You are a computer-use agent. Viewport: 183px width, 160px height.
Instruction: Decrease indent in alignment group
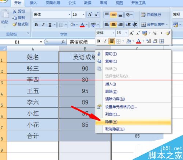[128, 24]
